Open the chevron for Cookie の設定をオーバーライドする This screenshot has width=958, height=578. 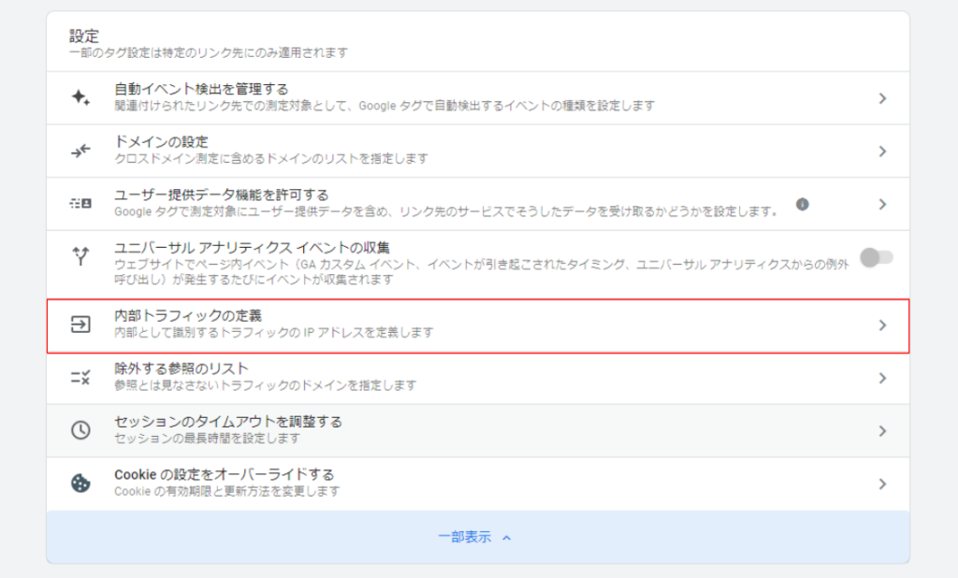(882, 484)
